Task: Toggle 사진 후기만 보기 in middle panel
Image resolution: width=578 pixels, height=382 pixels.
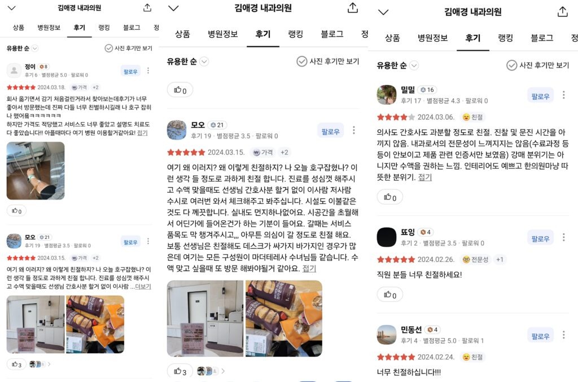Action: point(328,61)
